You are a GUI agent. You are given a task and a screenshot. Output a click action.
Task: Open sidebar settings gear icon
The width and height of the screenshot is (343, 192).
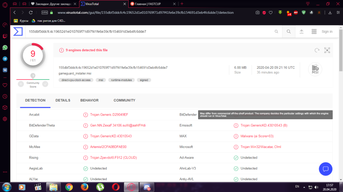[x=5, y=119]
